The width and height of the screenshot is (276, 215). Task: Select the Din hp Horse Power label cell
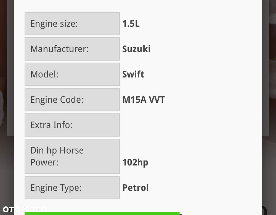(x=72, y=156)
